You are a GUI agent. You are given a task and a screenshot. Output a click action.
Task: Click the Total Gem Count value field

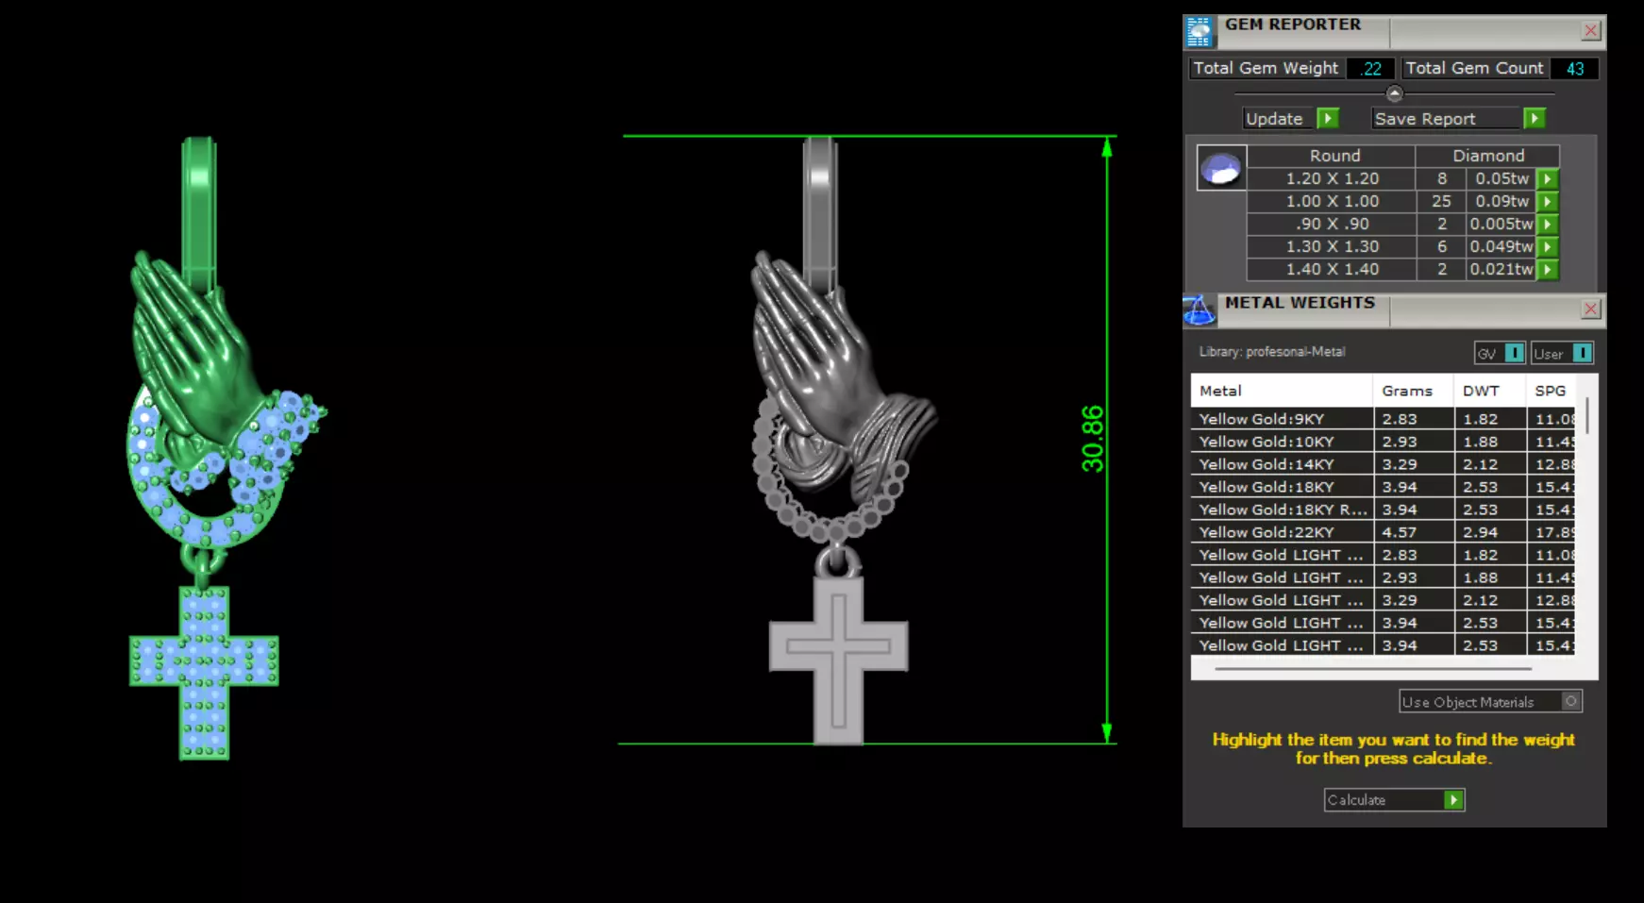pyautogui.click(x=1574, y=68)
